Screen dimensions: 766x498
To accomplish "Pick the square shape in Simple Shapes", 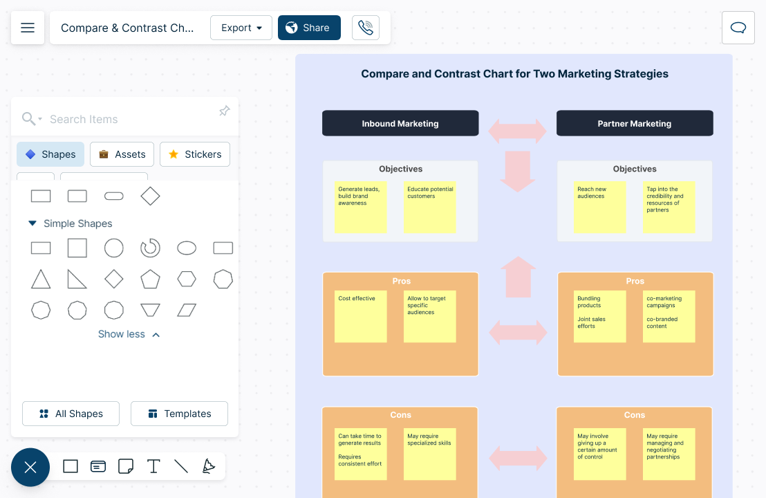I will (x=77, y=248).
